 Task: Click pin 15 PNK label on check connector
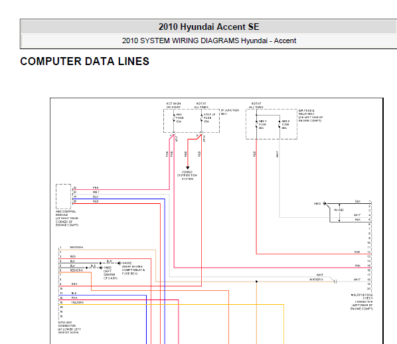click(x=358, y=266)
